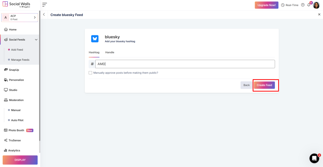
Task: Open the Real-Time link
Action: pos(292,5)
